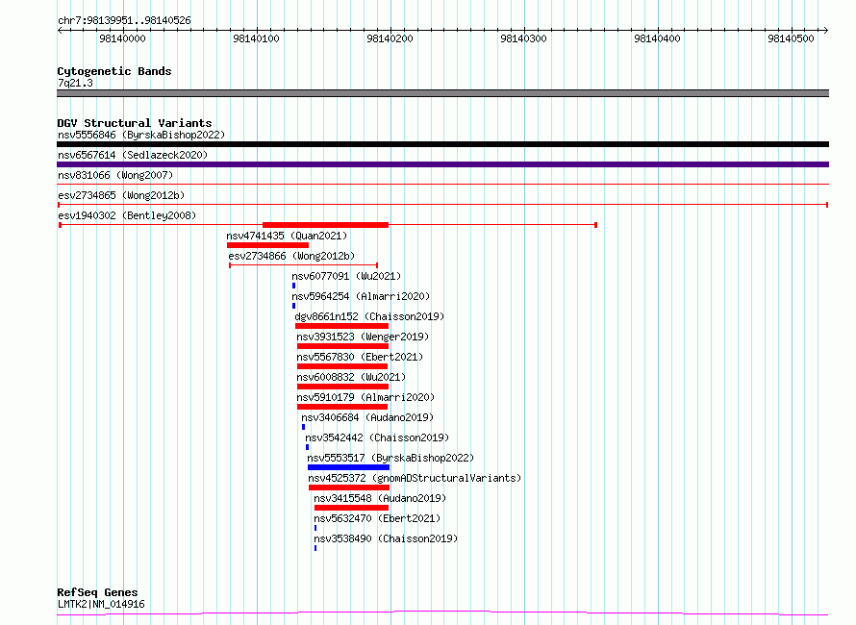Open the nsv831066 (Wong2007) variant

coord(115,175)
